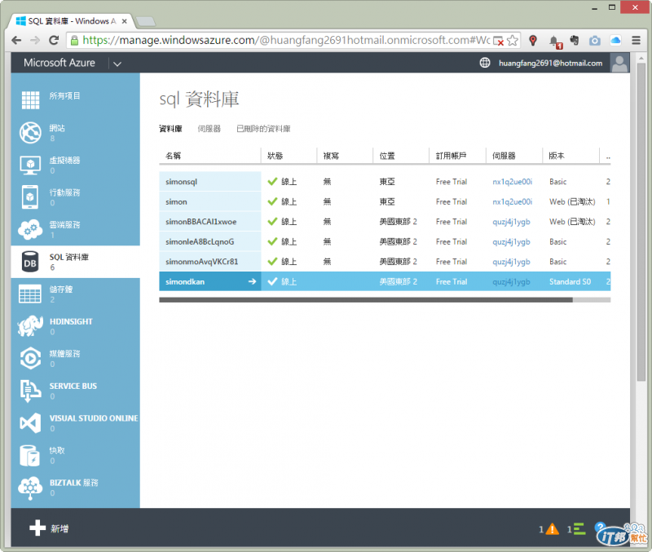Switch to the 伺服器 tab

[x=209, y=129]
